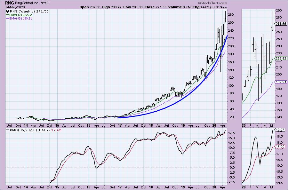Click the 250 label on zoom panel axis
The height and width of the screenshot is (190, 288).
click(279, 39)
